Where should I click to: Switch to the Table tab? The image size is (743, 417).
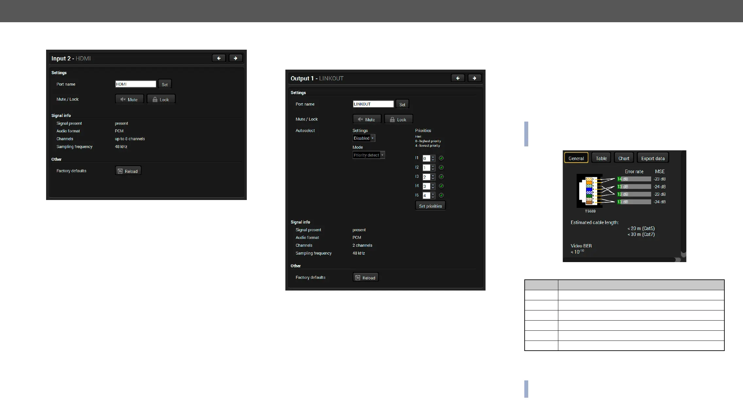point(601,158)
